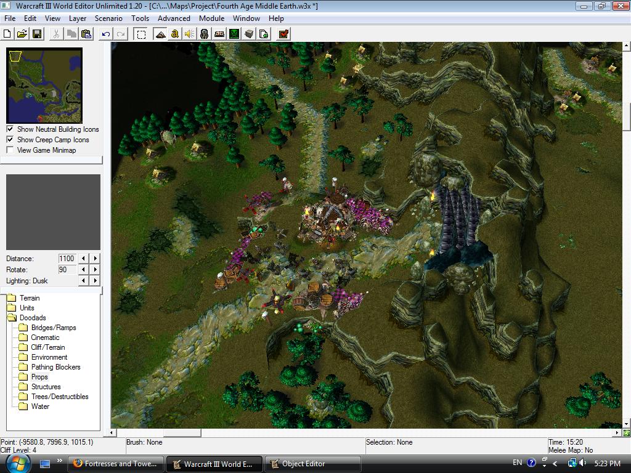Switch to Object Editor taskbar window
This screenshot has width=631, height=473.
(x=312, y=464)
